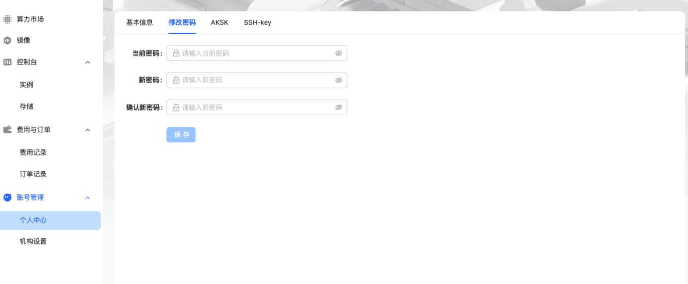Click lock icon in 确认新密码 field
Image resolution: width=688 pixels, height=284 pixels.
[x=176, y=107]
